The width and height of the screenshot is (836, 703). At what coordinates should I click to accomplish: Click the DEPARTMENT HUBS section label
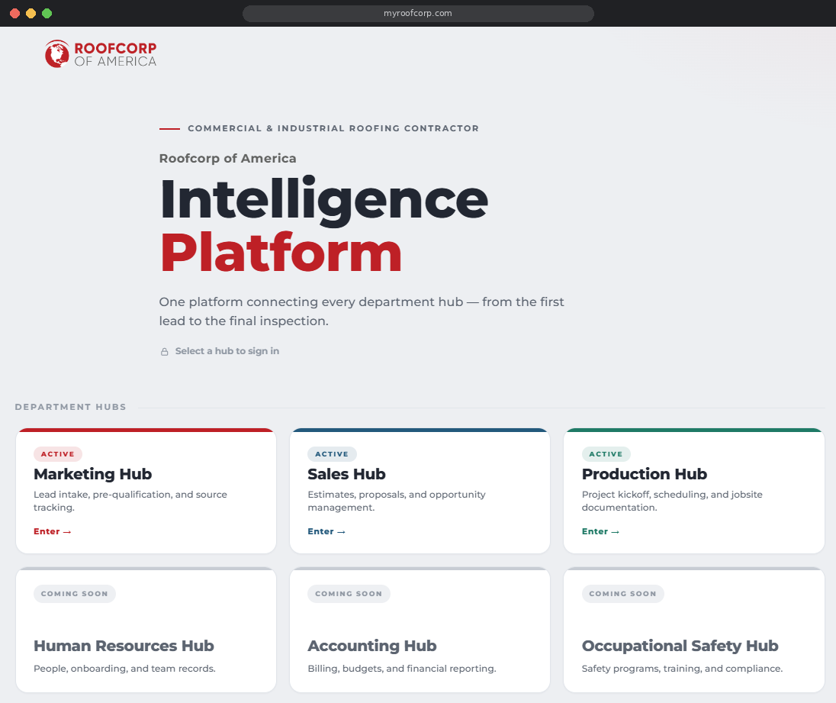coord(70,407)
